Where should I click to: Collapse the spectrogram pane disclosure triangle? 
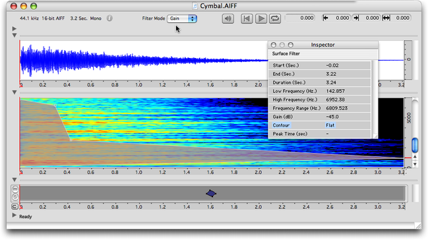[15, 92]
